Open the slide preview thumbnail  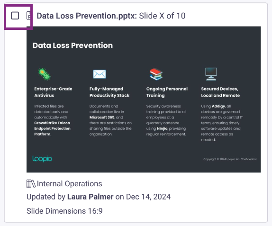pyautogui.click(x=144, y=99)
